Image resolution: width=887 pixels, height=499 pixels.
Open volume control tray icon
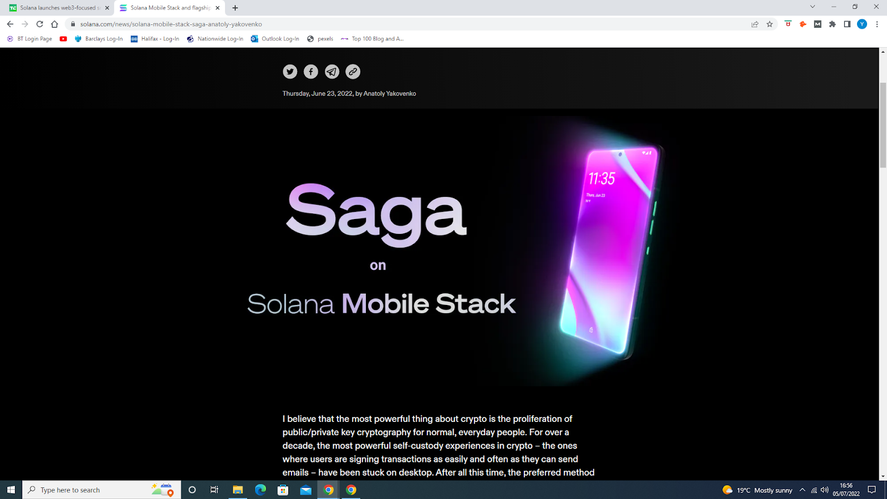(824, 490)
